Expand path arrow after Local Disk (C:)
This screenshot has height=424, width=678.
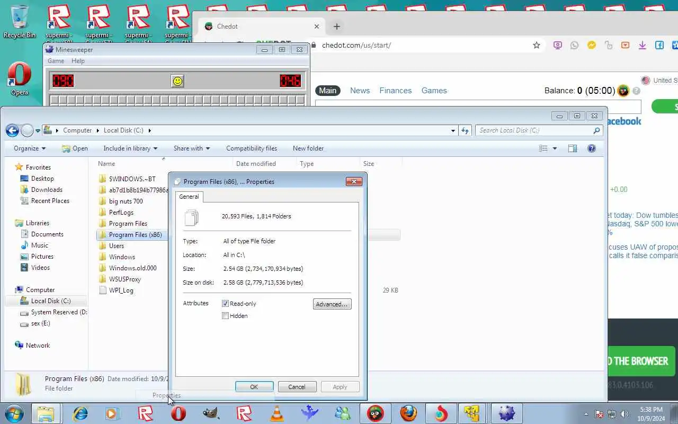150,130
